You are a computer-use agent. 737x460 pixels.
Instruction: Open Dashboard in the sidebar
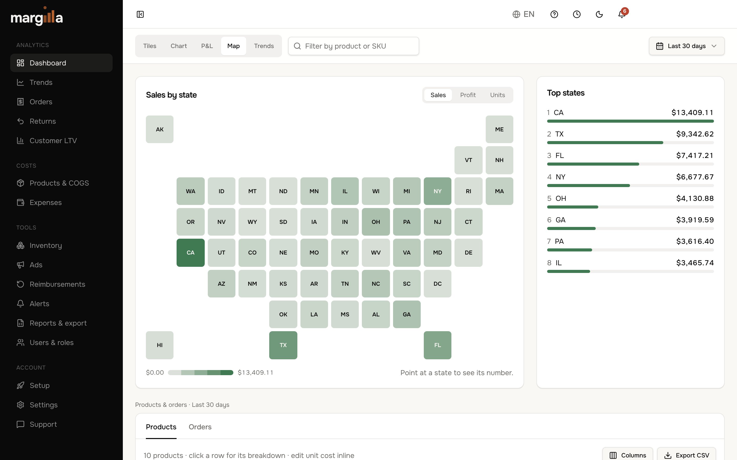tap(61, 63)
